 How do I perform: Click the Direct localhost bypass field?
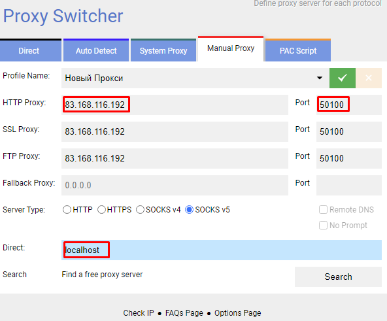[x=222, y=250]
